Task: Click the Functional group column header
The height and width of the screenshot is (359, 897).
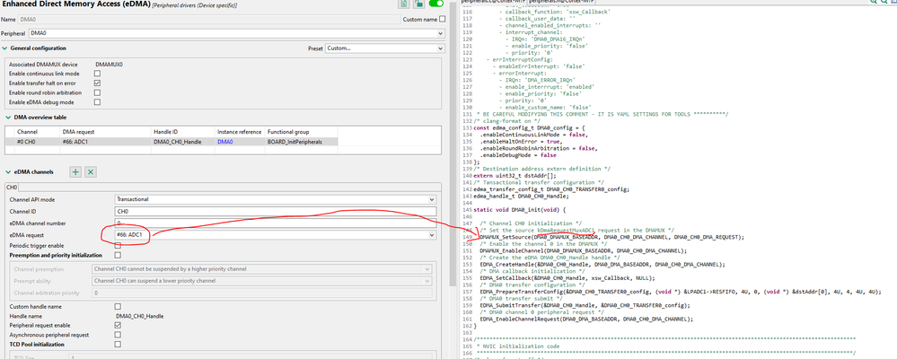Action: click(302, 131)
